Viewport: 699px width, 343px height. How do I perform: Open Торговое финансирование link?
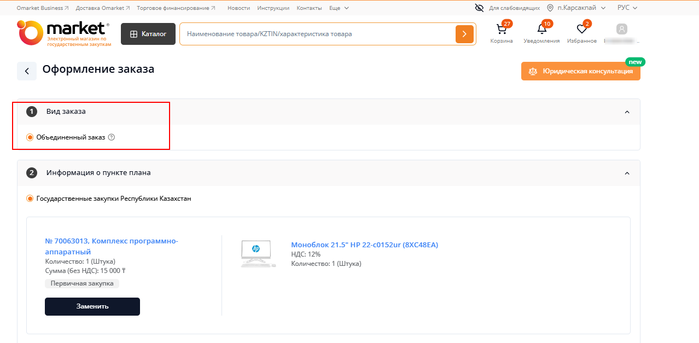[176, 8]
